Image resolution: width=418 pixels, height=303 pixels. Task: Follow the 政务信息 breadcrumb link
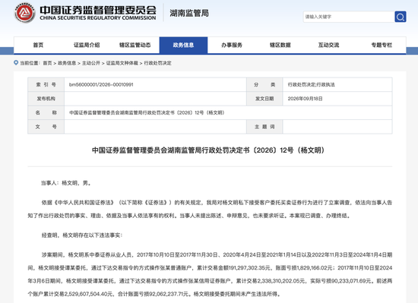tap(67, 63)
